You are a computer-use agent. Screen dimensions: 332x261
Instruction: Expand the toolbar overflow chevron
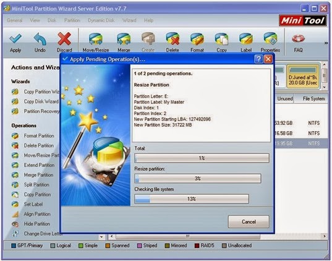coord(326,43)
